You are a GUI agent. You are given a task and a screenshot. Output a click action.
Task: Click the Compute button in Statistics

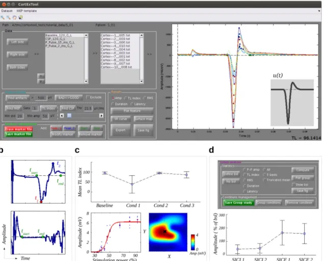(303, 170)
